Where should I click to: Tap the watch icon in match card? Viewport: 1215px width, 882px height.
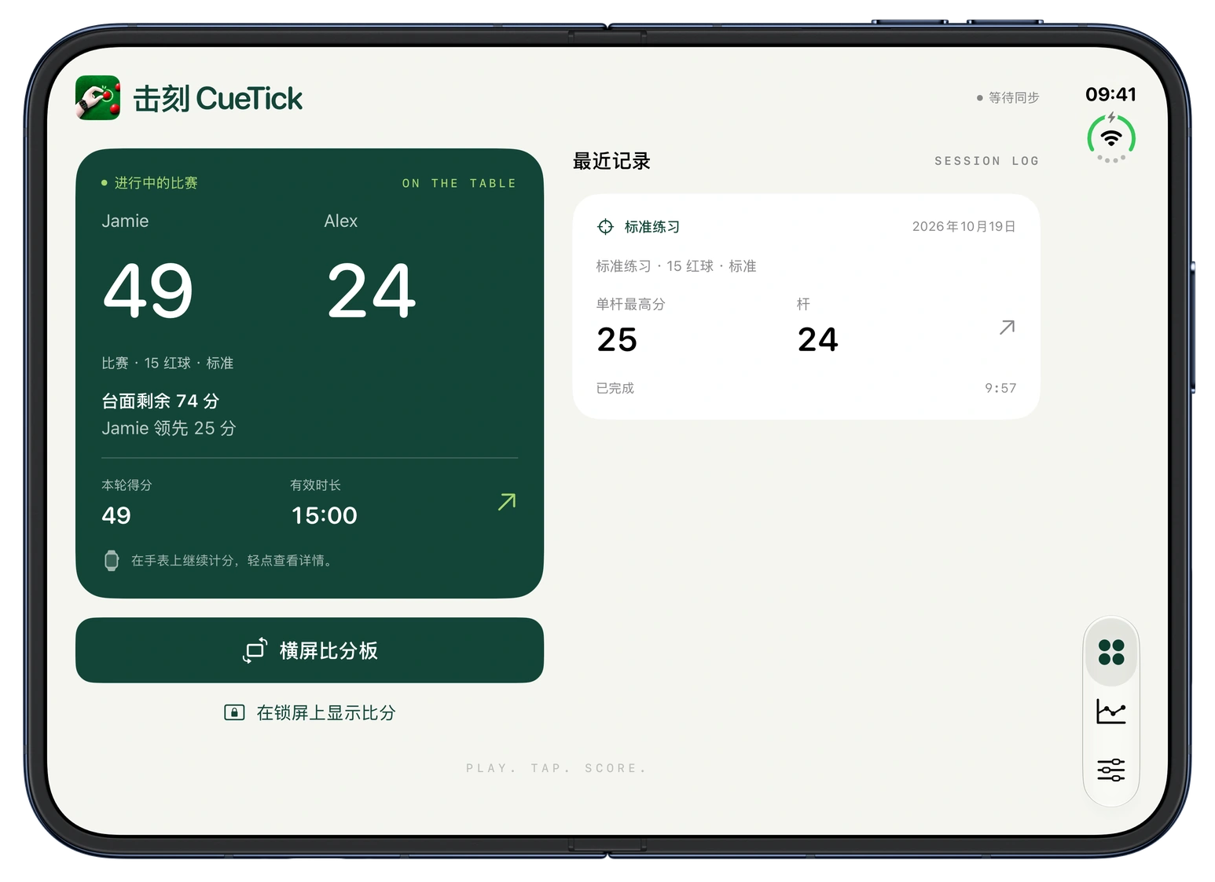112,560
